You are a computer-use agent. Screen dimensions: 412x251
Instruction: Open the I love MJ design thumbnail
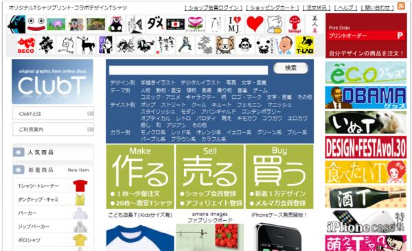[x=235, y=25]
